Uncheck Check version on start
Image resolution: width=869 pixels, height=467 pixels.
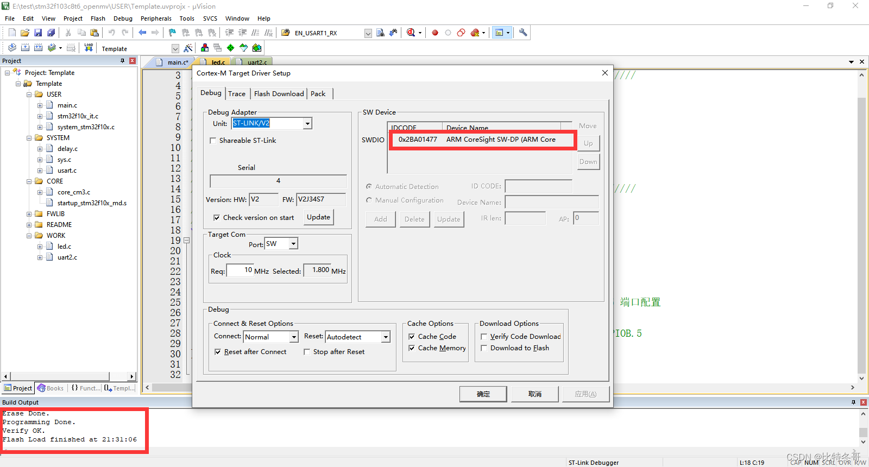[217, 218]
